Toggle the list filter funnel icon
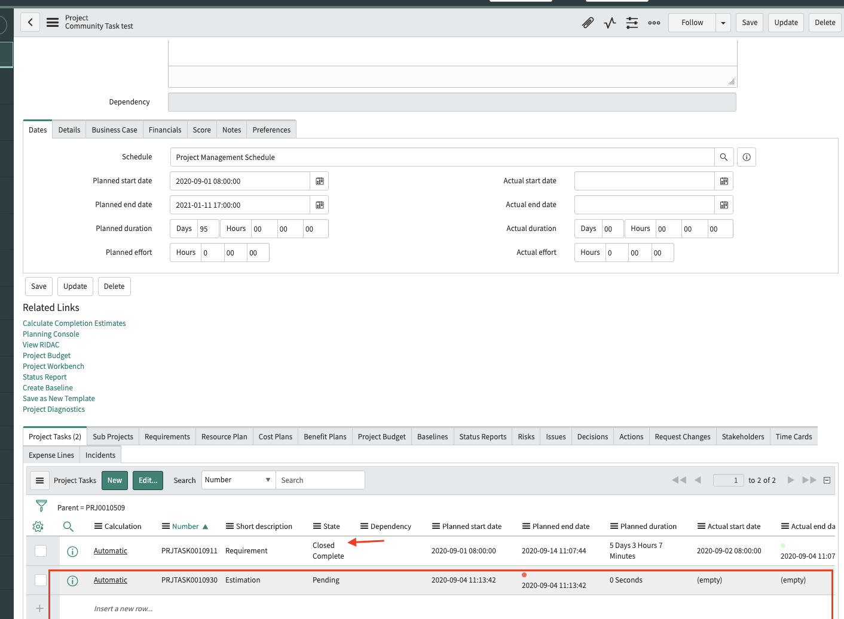The height and width of the screenshot is (619, 844). point(41,506)
